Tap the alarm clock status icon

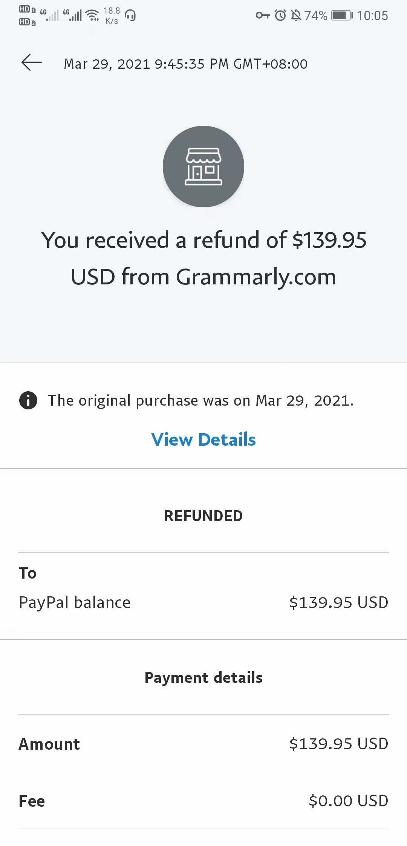click(280, 15)
